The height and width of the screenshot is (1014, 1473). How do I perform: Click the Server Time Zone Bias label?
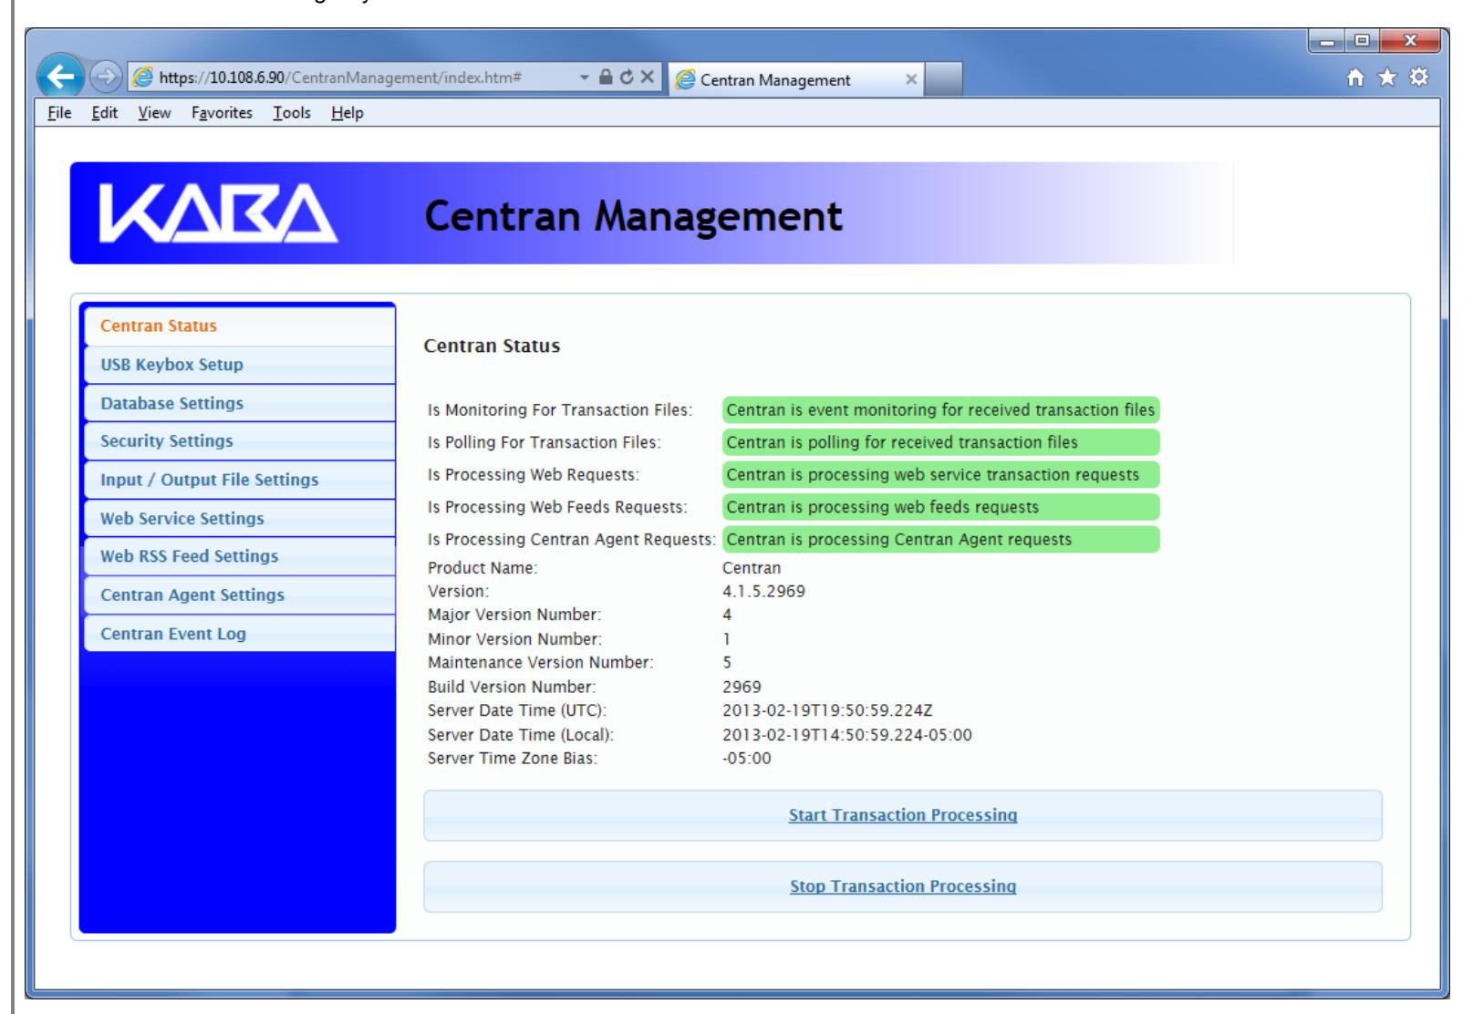(513, 758)
